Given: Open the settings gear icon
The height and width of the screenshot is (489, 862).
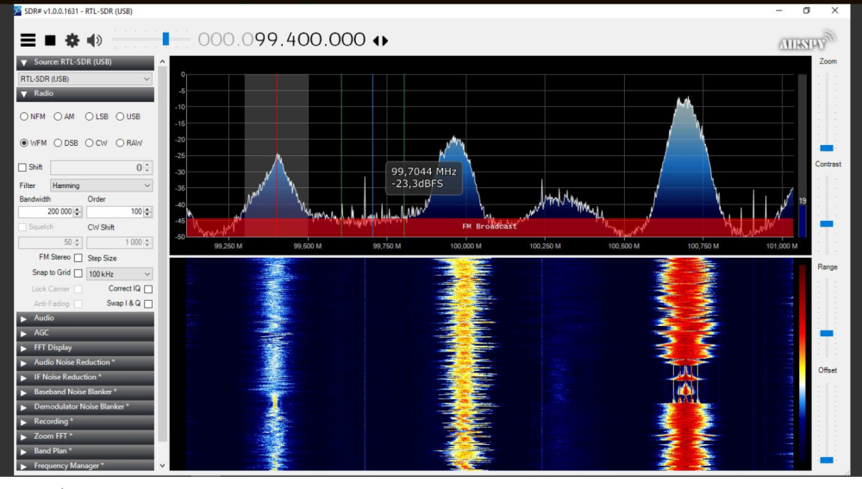Looking at the screenshot, I should tap(72, 41).
